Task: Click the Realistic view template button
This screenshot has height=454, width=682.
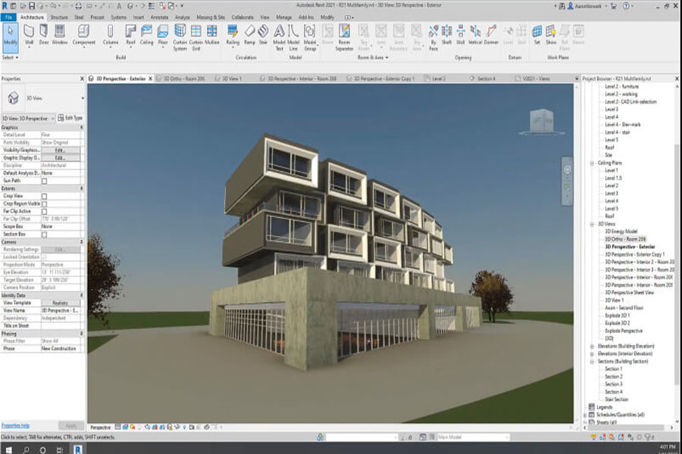Action: (60, 303)
